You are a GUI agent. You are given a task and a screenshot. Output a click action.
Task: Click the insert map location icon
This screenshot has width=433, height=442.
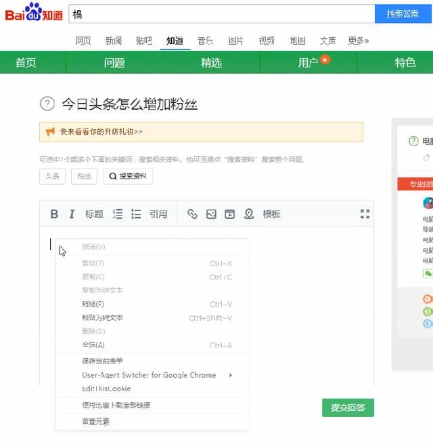(249, 214)
